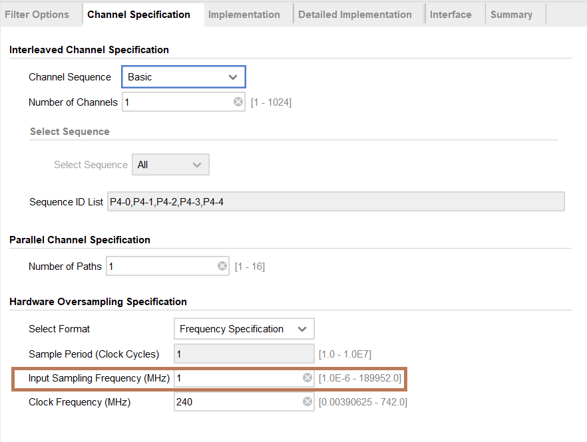Expand the Select Sequence dropdown
587x442 pixels.
click(171, 165)
